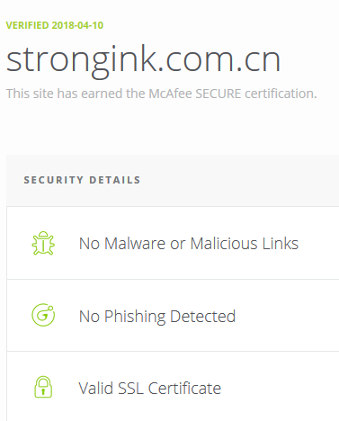339x421 pixels.
Task: Click the word Detected in the phishing row
Action: click(x=202, y=317)
